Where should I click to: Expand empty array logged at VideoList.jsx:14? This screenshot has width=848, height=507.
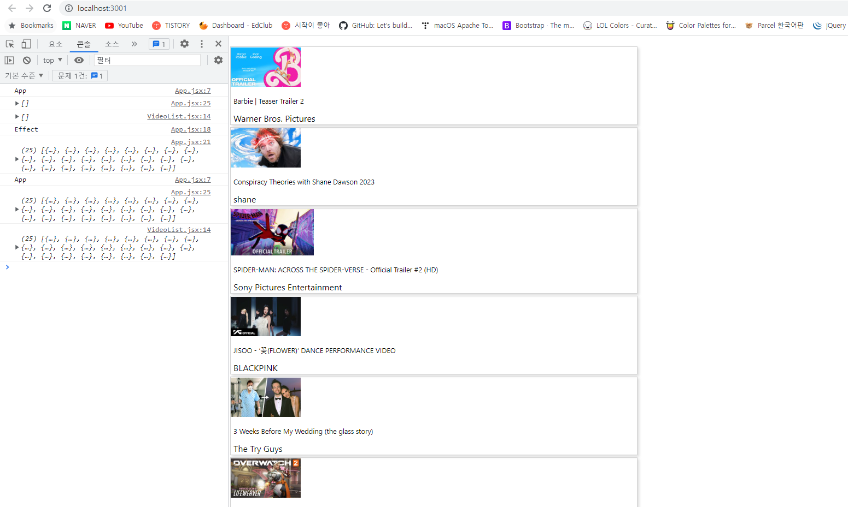(x=17, y=116)
